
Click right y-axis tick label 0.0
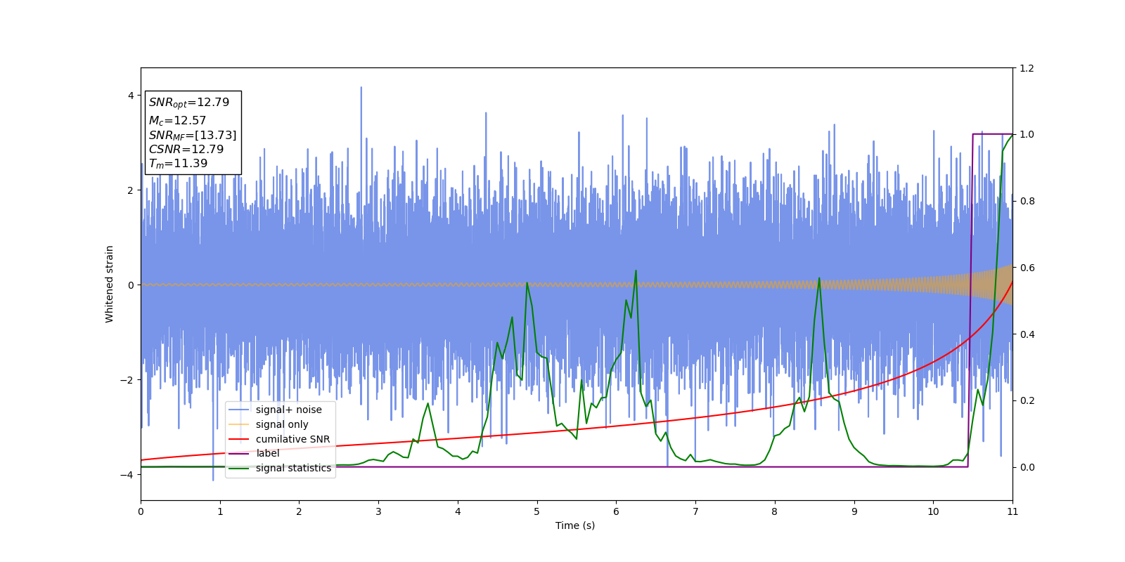[1027, 467]
